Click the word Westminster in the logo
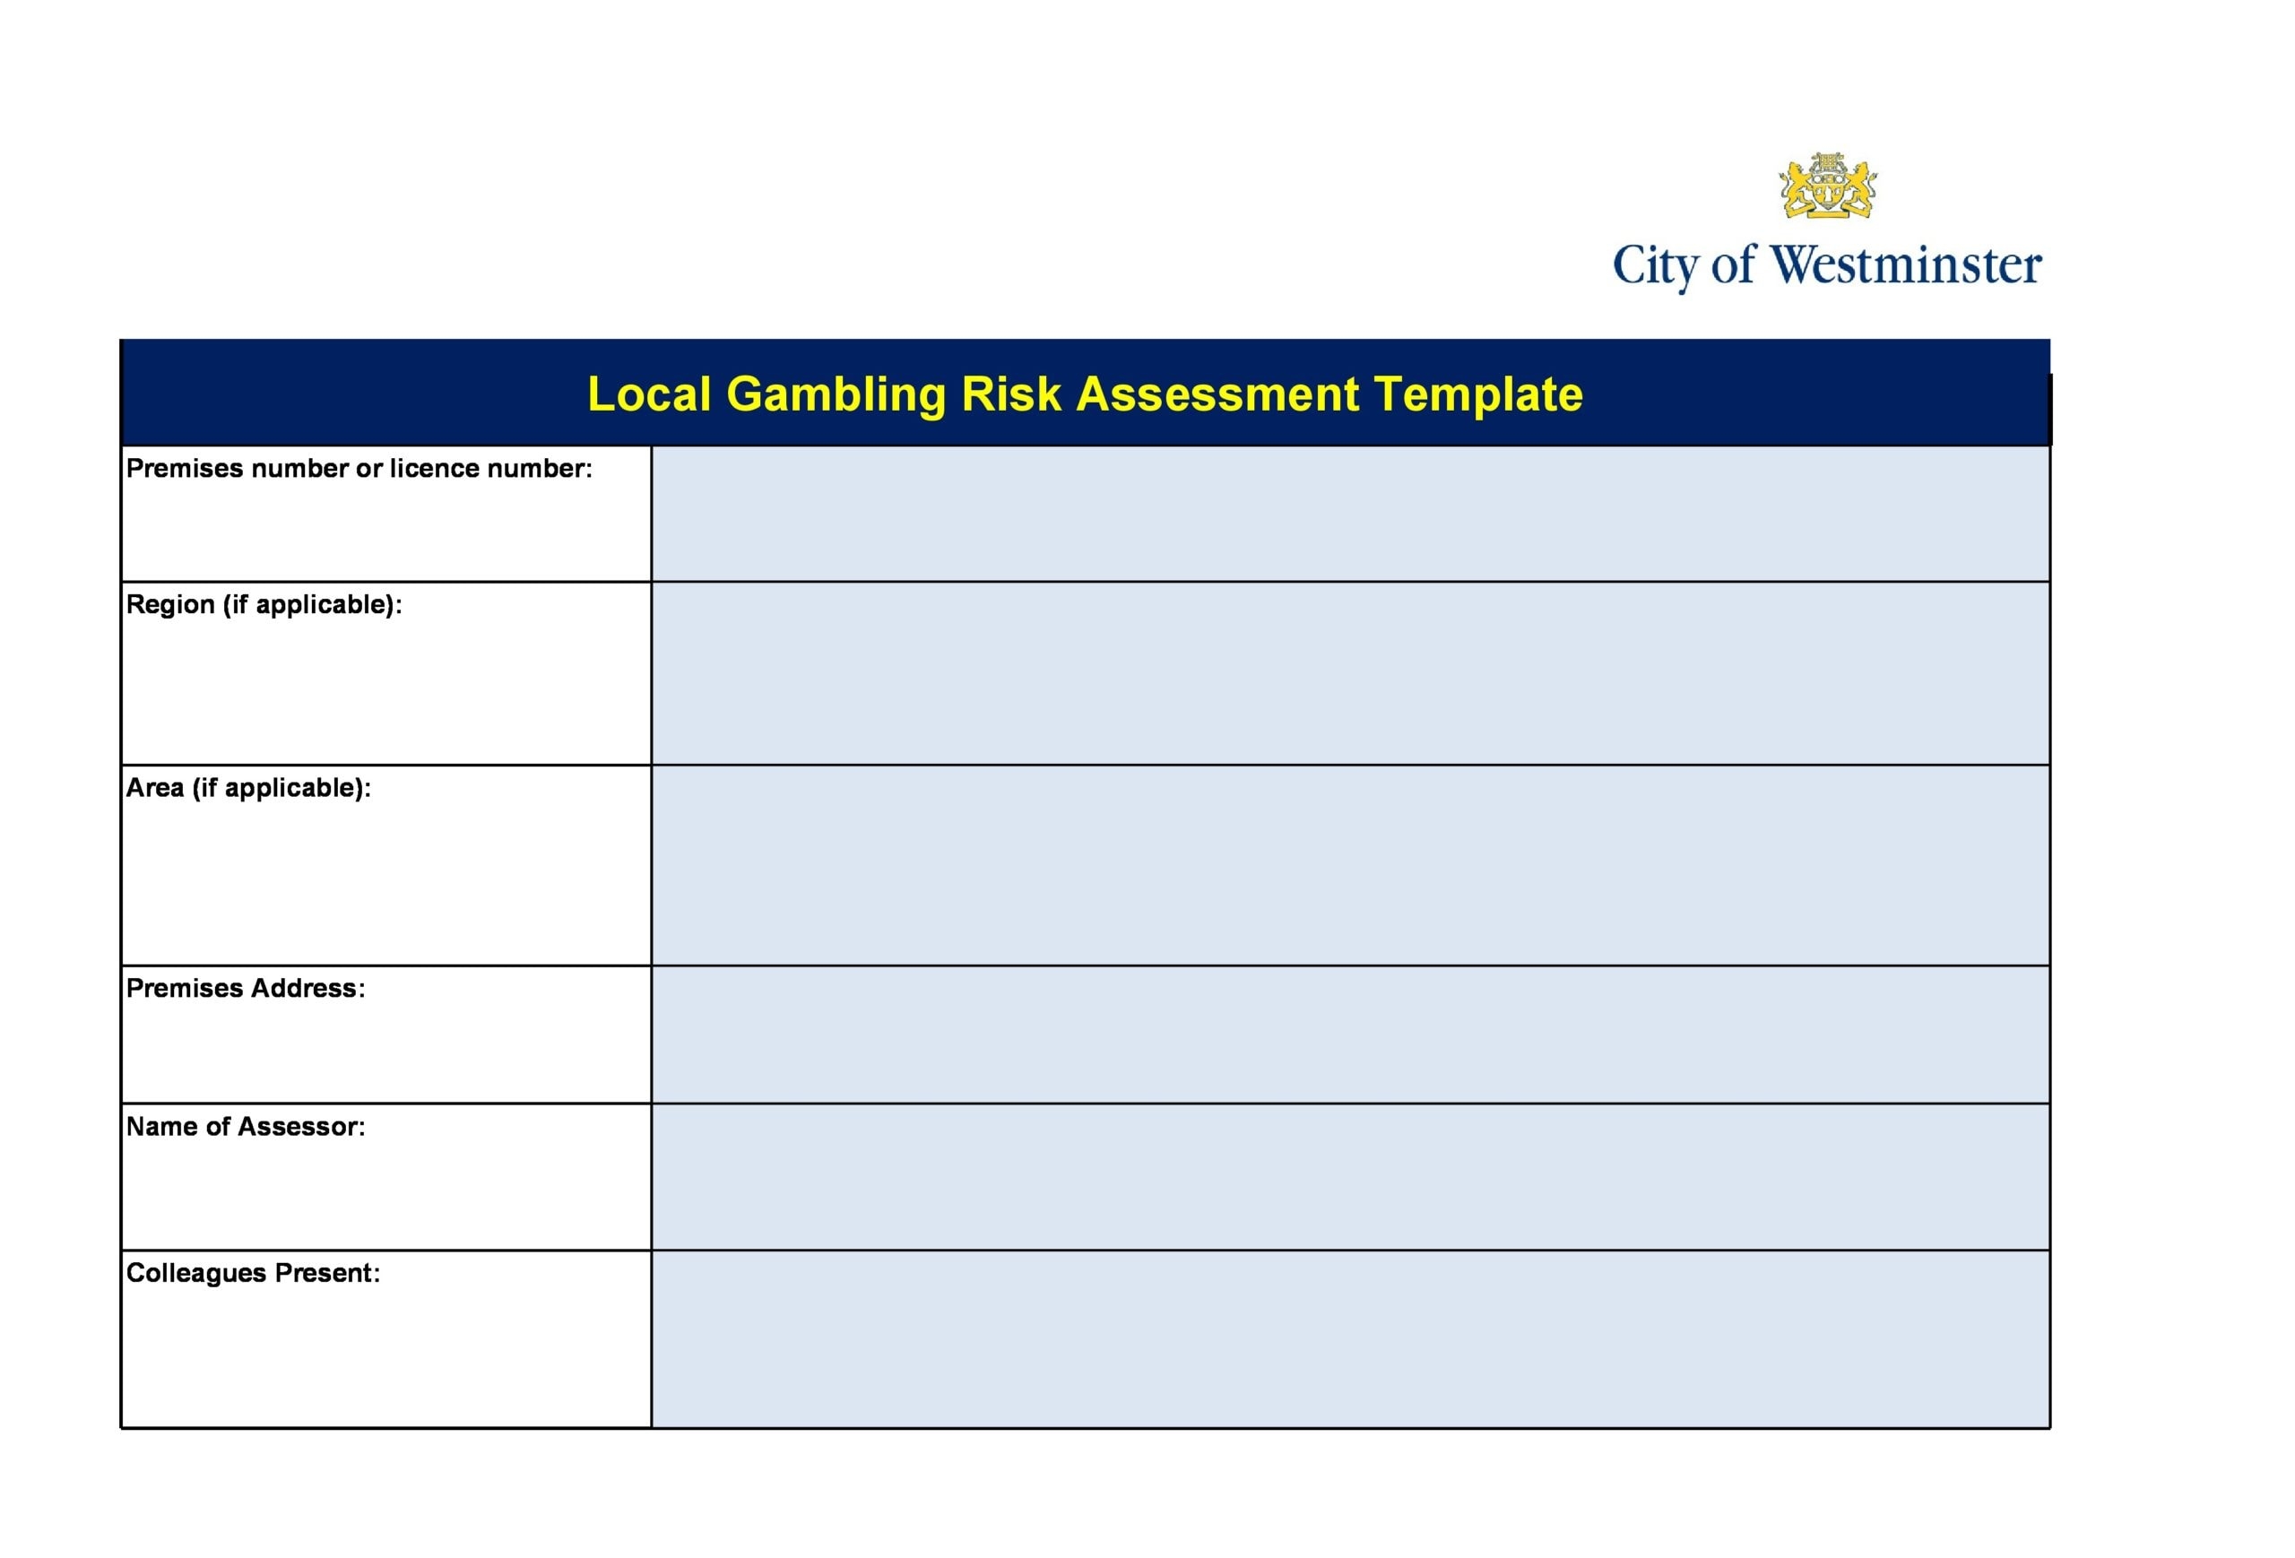 coord(1905,265)
